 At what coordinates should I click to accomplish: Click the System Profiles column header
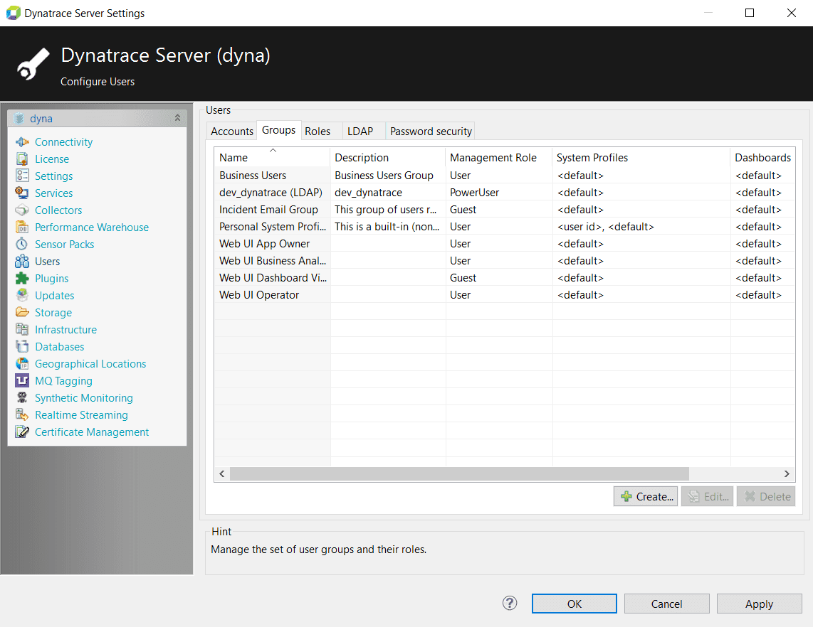(x=641, y=157)
